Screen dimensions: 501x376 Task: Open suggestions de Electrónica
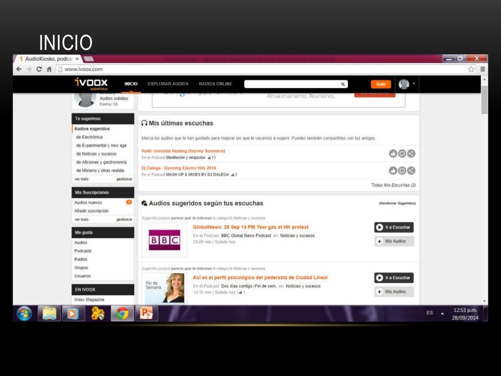[89, 137]
